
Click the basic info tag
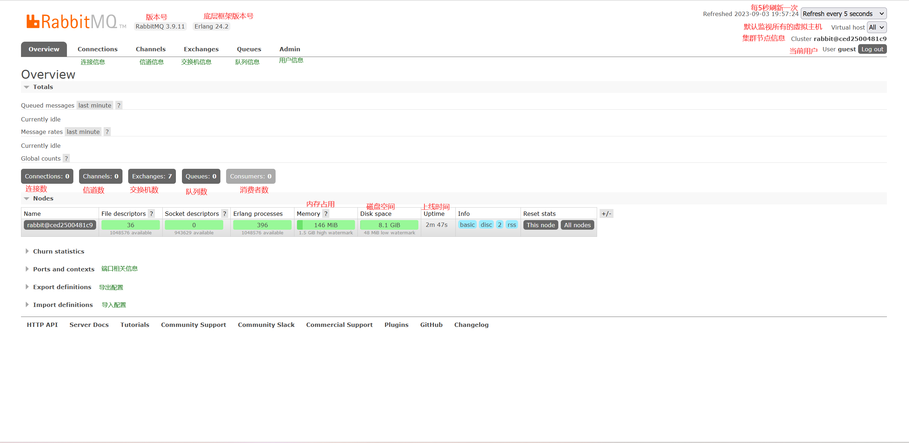(467, 225)
